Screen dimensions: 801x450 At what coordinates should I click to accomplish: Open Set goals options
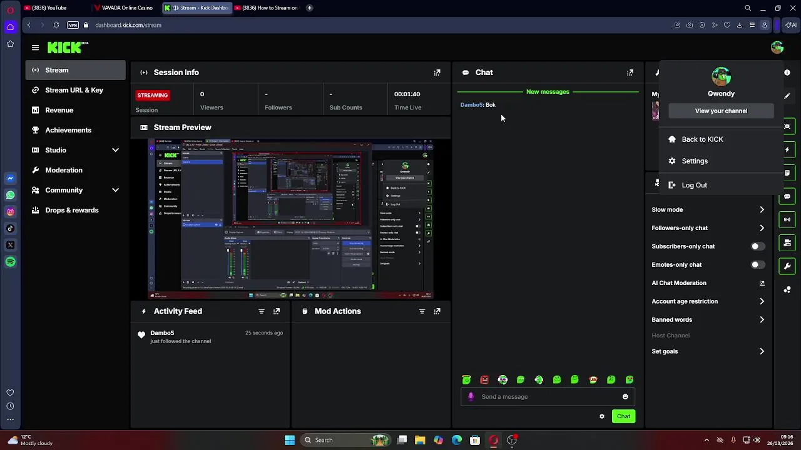[x=708, y=351]
